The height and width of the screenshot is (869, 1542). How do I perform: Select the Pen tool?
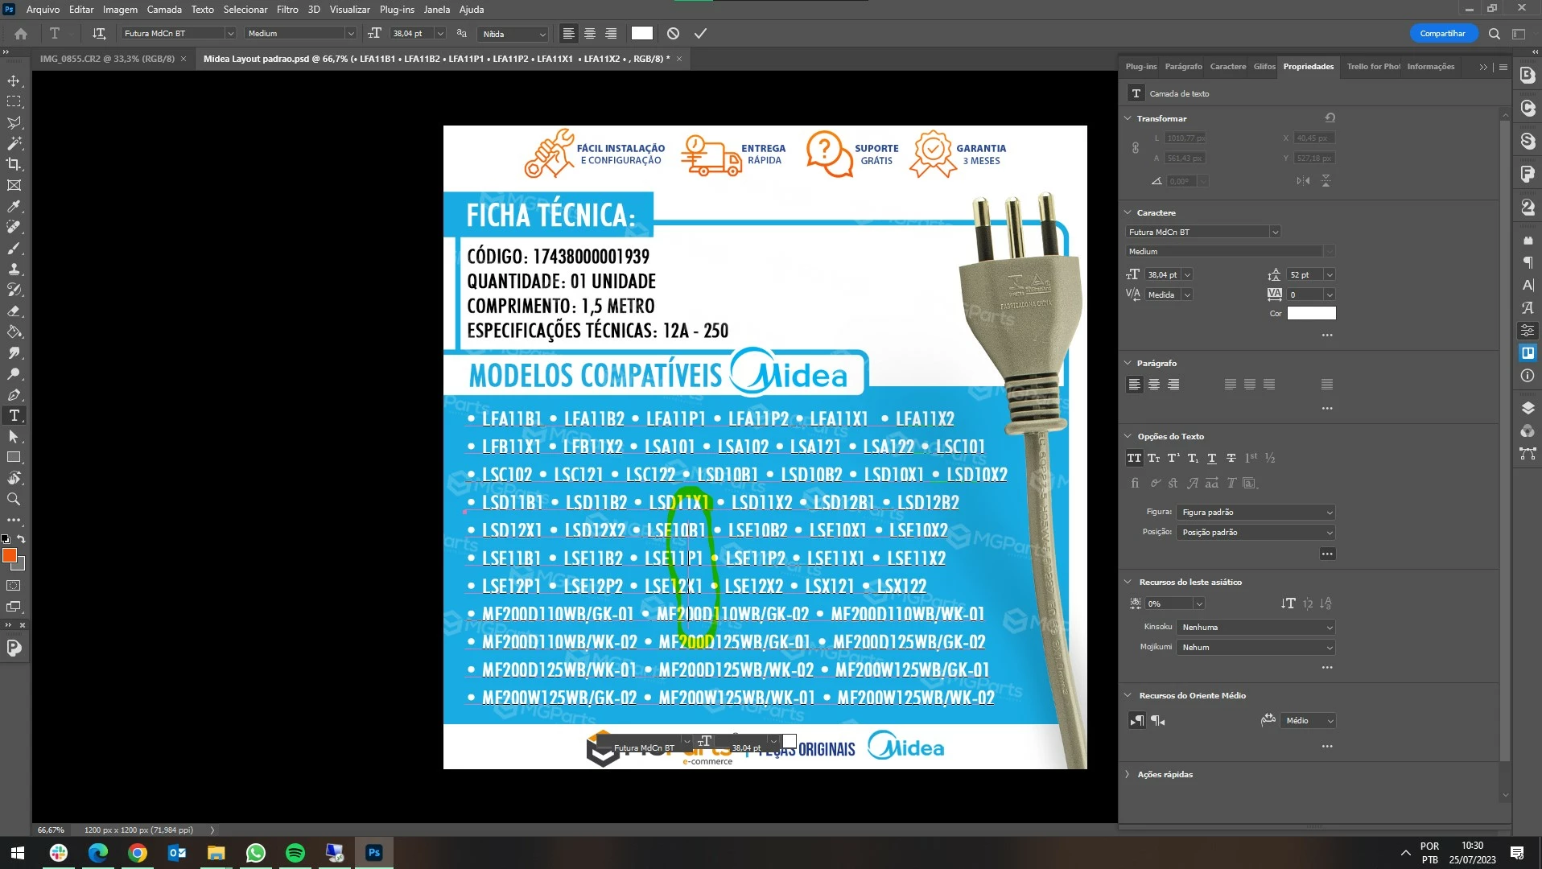[x=14, y=395]
